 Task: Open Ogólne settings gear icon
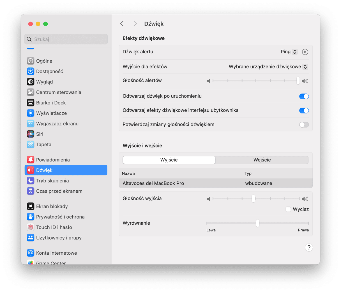pos(31,61)
